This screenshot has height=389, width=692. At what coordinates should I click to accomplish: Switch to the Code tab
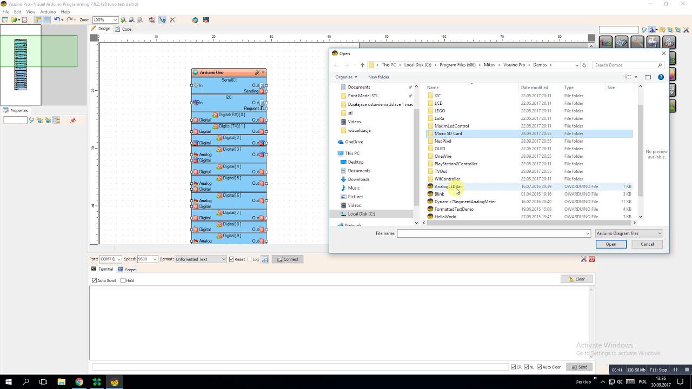(x=124, y=29)
